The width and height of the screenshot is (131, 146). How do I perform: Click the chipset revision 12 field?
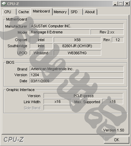click(118, 40)
